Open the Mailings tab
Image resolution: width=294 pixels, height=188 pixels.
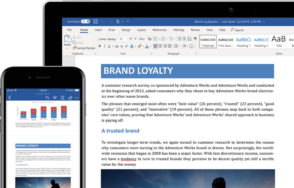179,30
